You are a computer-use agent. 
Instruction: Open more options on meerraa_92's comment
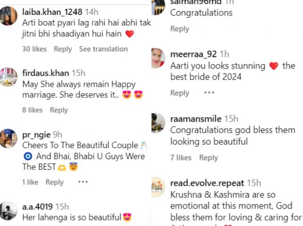coord(209,93)
